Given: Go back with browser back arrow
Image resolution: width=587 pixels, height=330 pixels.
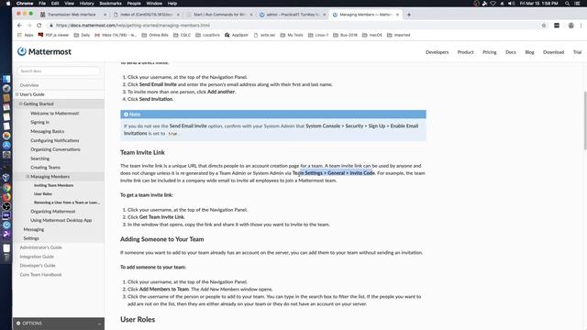Looking at the screenshot, I should coord(19,26).
